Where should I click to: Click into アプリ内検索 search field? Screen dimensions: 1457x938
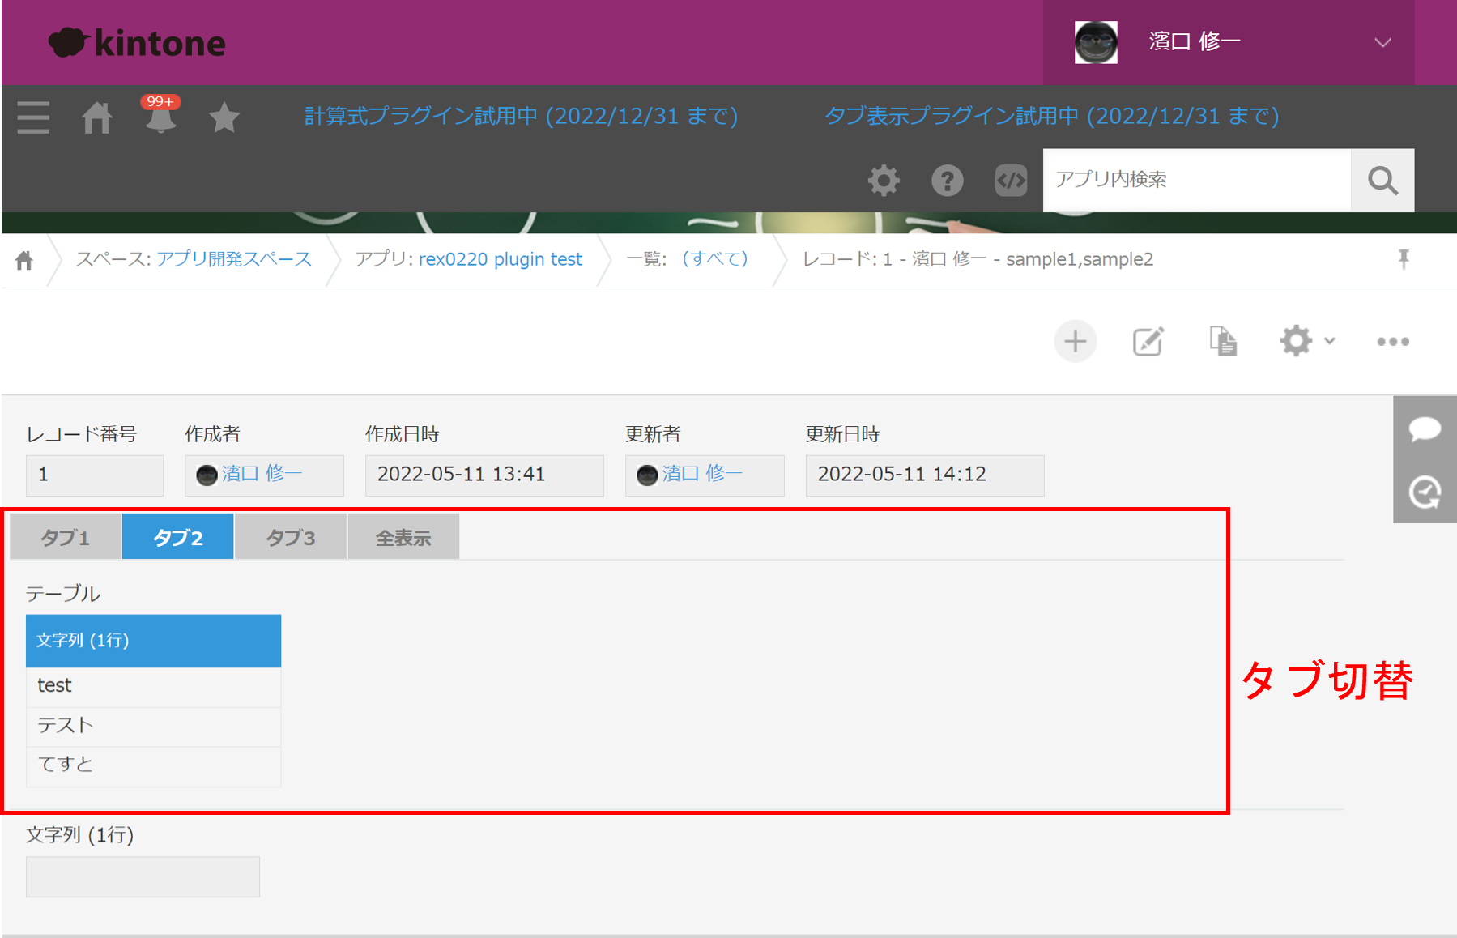coord(1197,180)
